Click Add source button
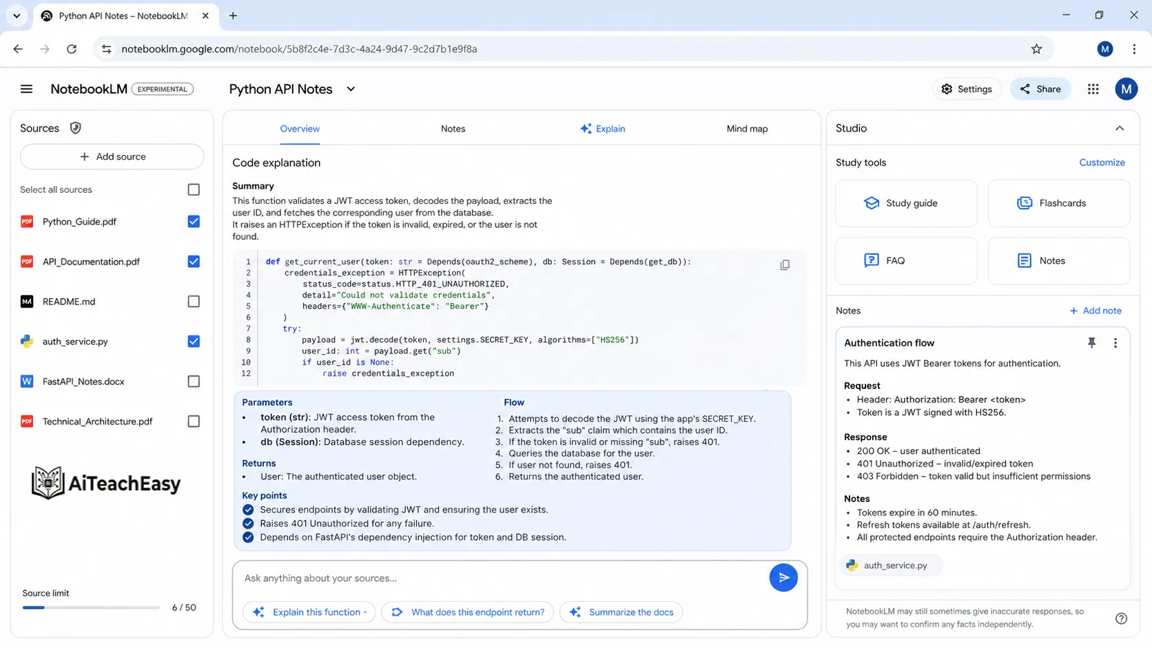This screenshot has height=648, width=1152. click(x=112, y=156)
